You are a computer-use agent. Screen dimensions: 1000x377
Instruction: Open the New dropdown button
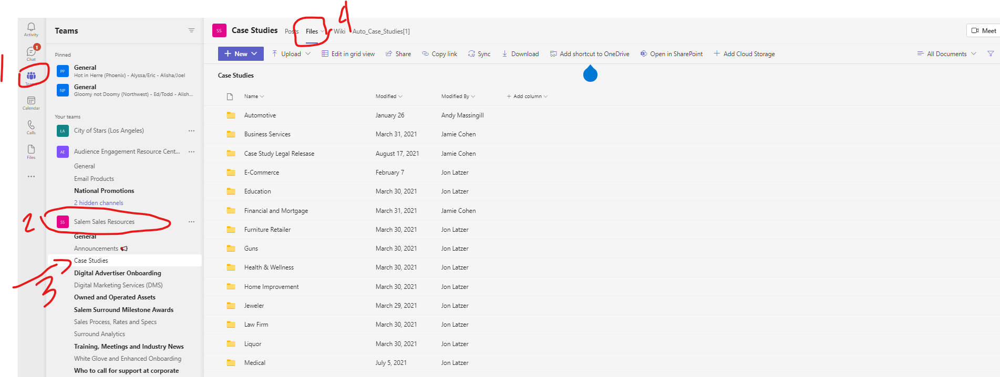click(241, 53)
